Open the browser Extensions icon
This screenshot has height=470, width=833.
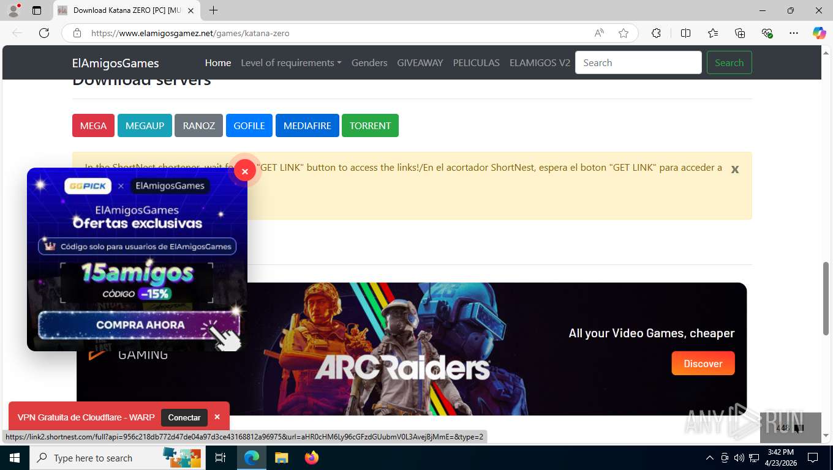click(x=656, y=33)
